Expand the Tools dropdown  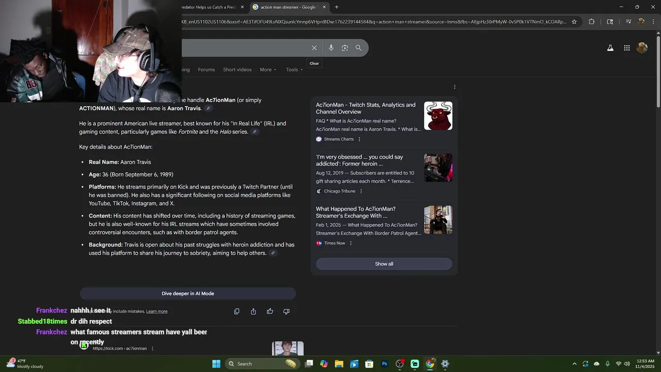point(294,70)
